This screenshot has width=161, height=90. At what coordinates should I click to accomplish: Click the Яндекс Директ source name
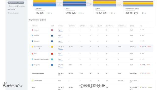38,47
